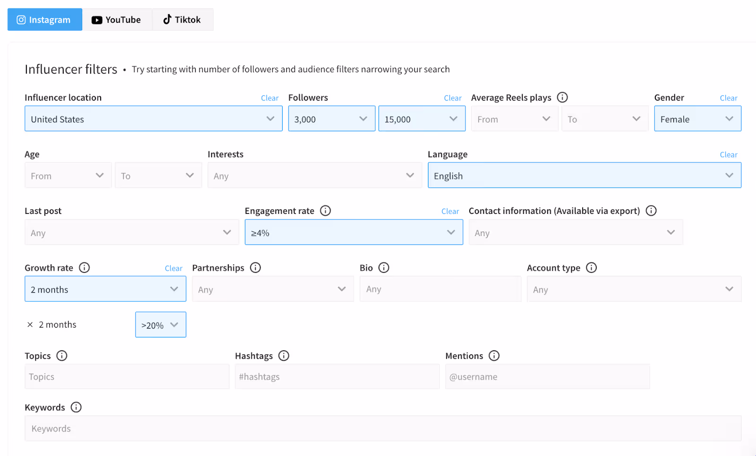Click the Contact information info icon
The height and width of the screenshot is (456, 756).
tap(651, 211)
